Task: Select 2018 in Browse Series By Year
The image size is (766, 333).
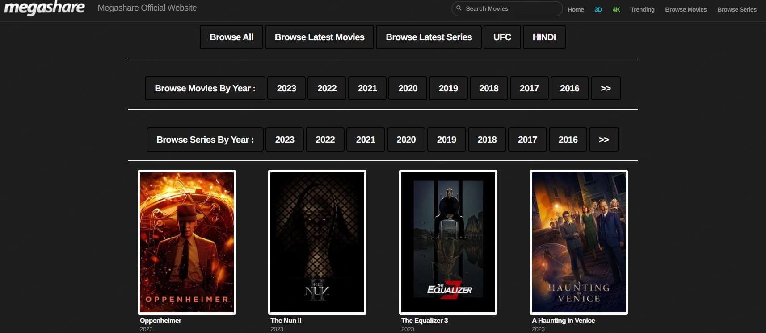Action: coord(487,140)
